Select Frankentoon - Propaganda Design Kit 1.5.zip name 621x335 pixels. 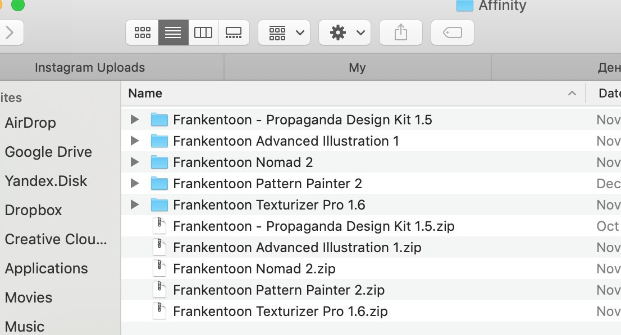point(314,226)
